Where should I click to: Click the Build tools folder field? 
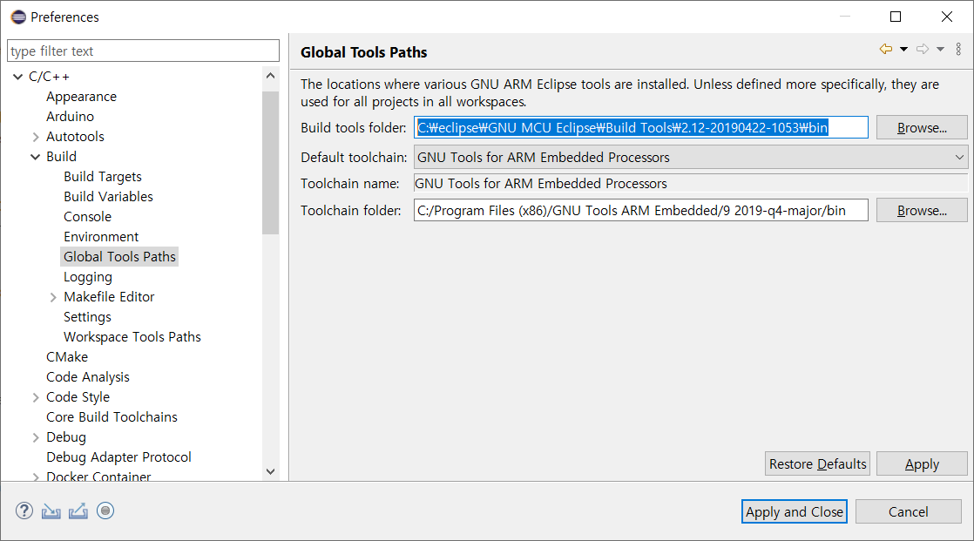pos(641,127)
